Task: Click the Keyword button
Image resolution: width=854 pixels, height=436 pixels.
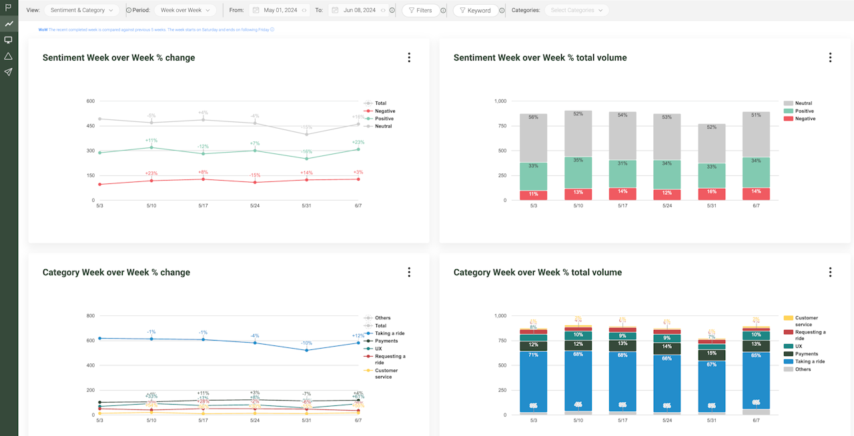Action: coord(474,11)
